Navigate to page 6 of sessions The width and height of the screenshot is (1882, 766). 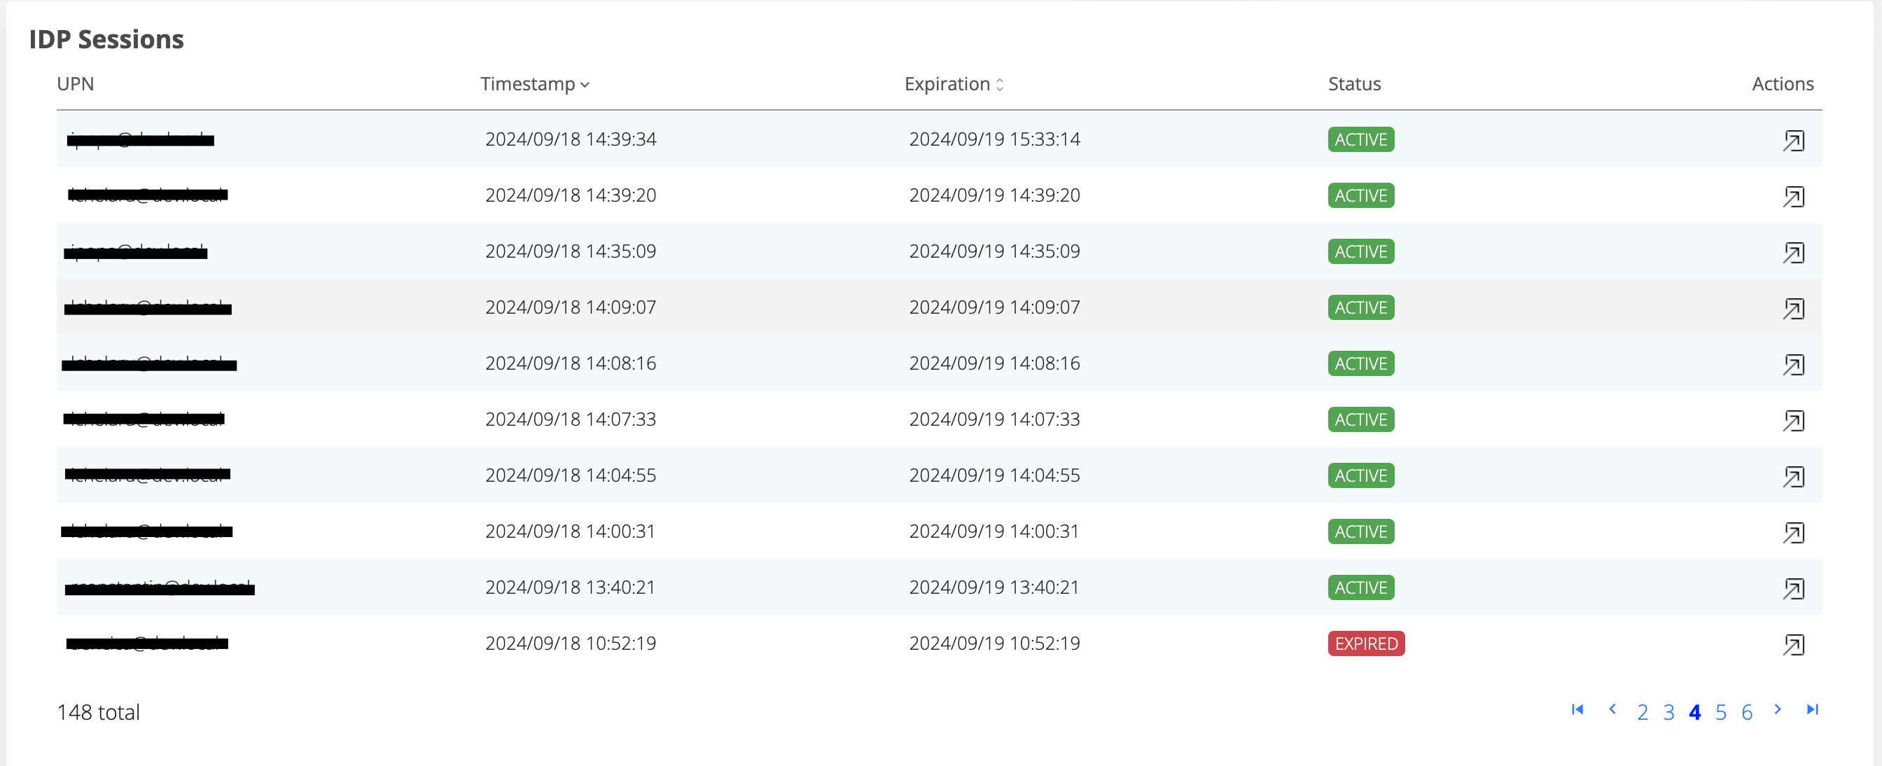coord(1748,712)
